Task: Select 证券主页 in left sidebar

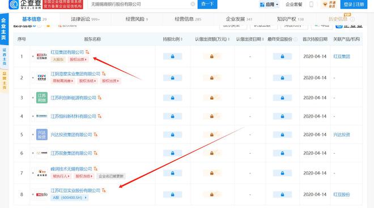Action: tap(4, 57)
